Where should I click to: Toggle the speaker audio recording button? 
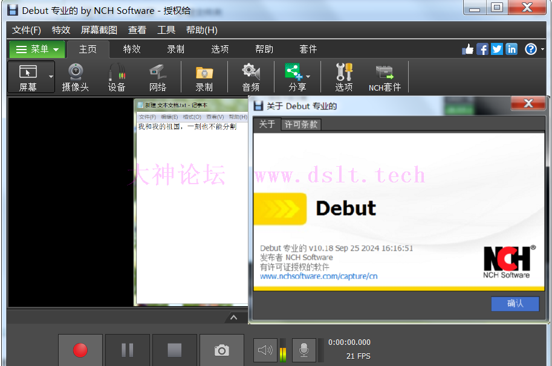click(x=265, y=350)
